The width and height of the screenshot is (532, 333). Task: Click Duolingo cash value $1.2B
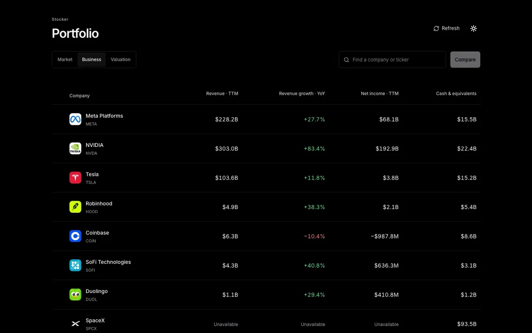point(469,295)
